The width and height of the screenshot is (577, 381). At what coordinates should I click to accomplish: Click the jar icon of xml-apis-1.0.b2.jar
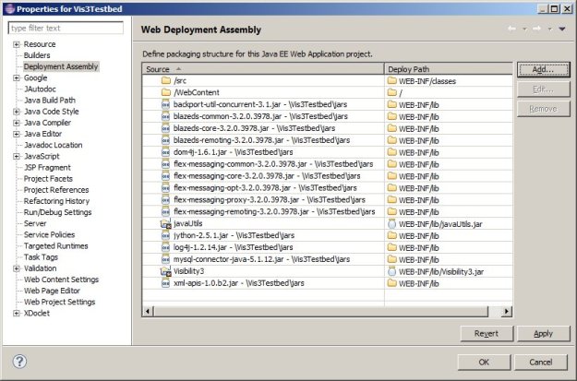pyautogui.click(x=165, y=283)
